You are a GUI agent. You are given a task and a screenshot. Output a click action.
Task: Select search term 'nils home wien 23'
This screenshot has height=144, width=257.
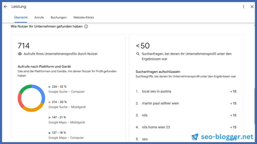[x=156, y=127]
